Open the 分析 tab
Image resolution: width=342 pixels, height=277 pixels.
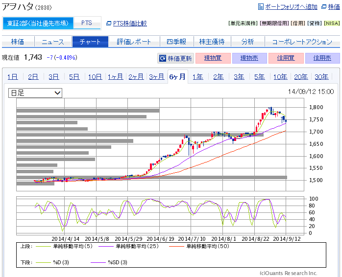point(247,42)
